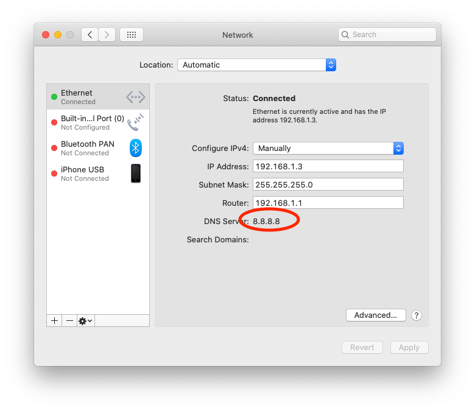Click the green Ethernet status dot
Image resolution: width=475 pixels, height=411 pixels.
click(54, 97)
